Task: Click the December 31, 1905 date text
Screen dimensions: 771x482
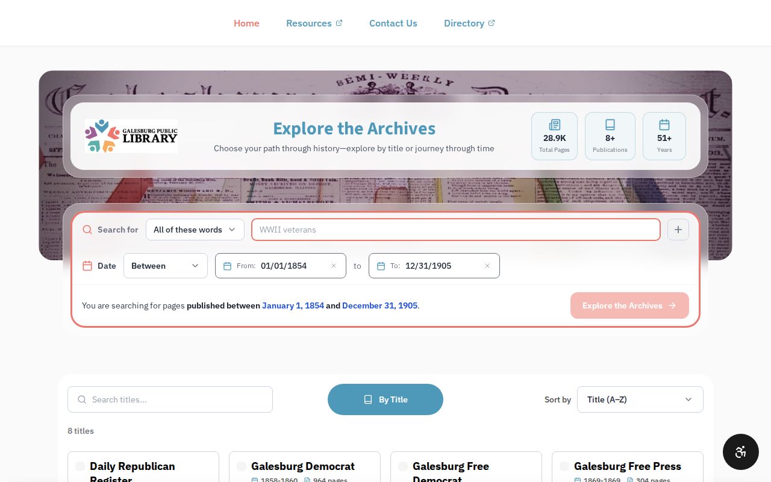Action: coord(379,305)
